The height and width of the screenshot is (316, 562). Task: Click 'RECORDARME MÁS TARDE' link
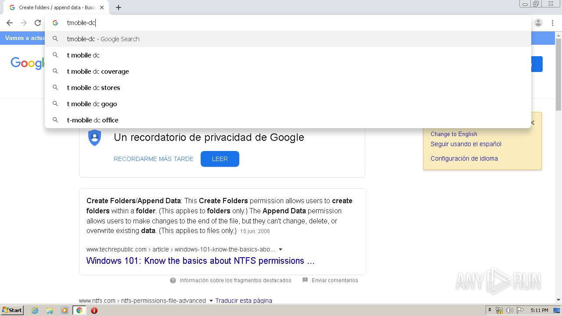click(154, 159)
